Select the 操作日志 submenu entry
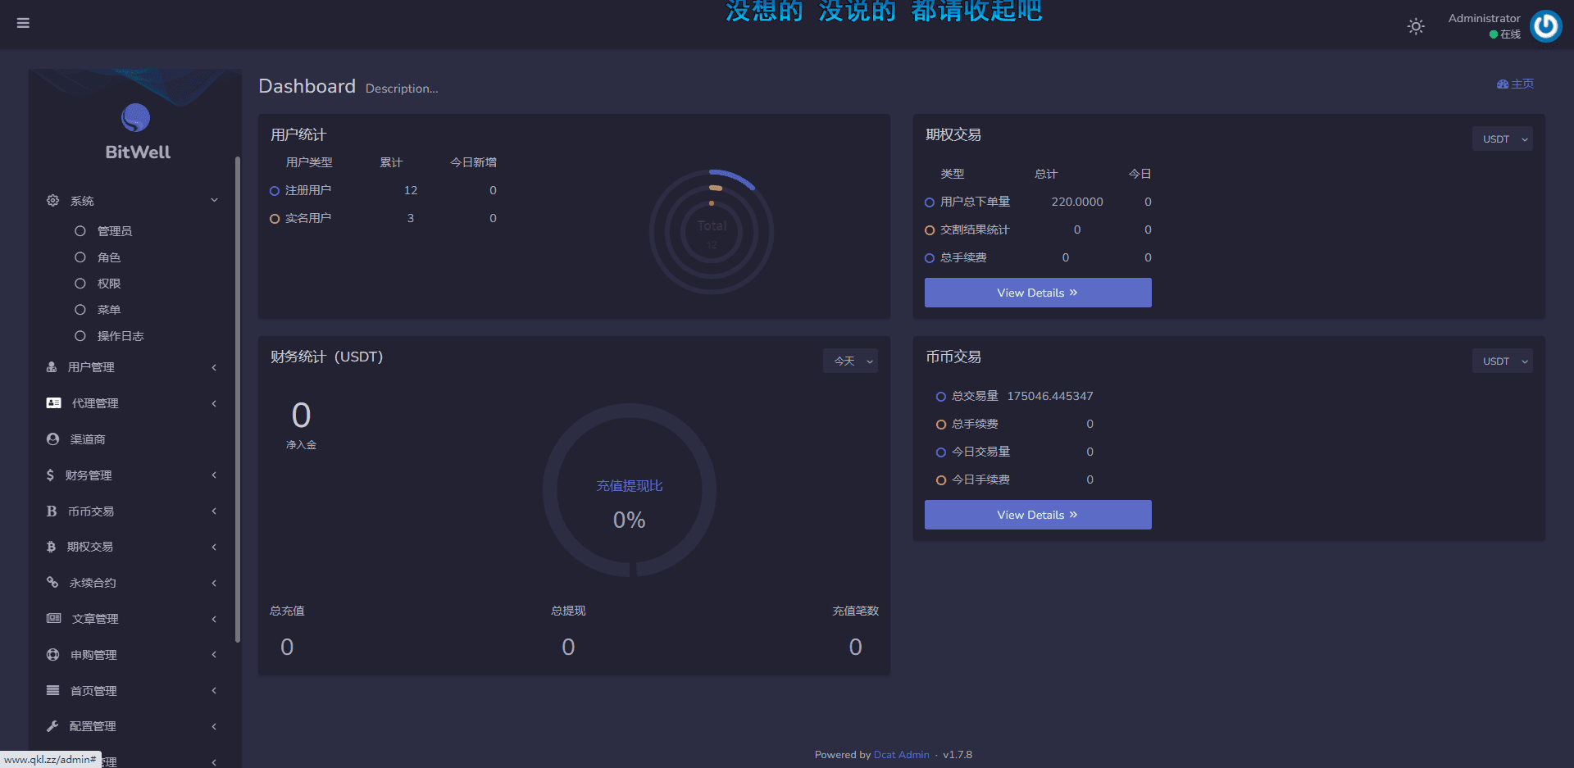1574x768 pixels. click(120, 336)
